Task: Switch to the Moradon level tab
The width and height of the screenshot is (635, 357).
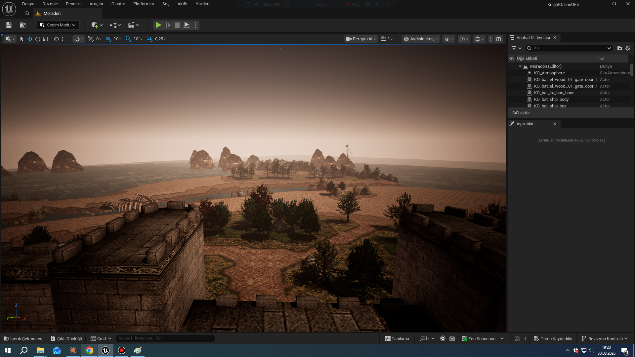Action: [67, 14]
